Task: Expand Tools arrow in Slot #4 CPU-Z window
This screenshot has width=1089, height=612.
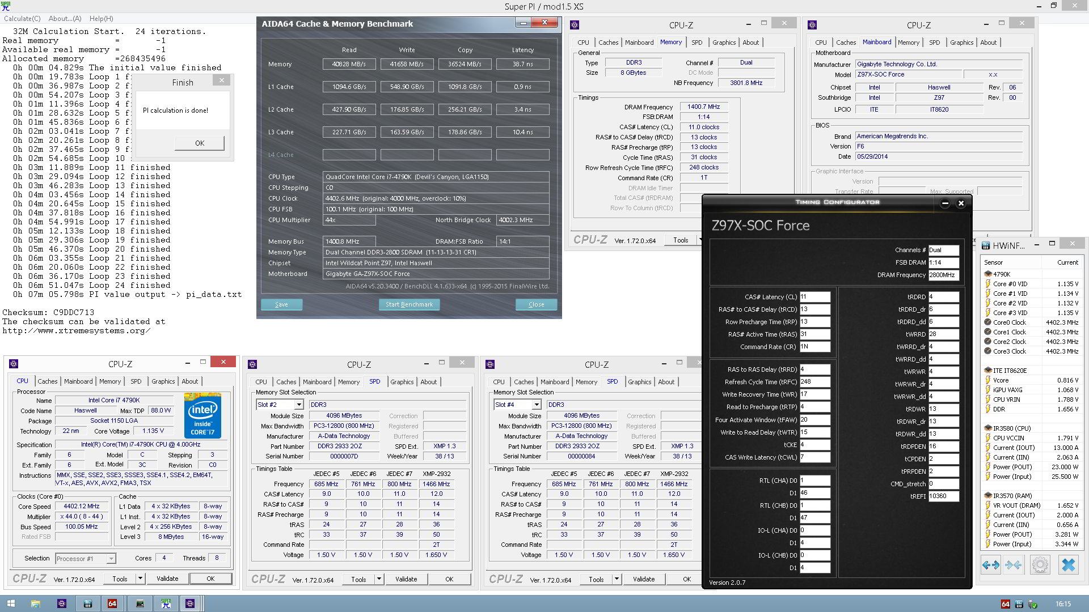Action: (x=617, y=579)
